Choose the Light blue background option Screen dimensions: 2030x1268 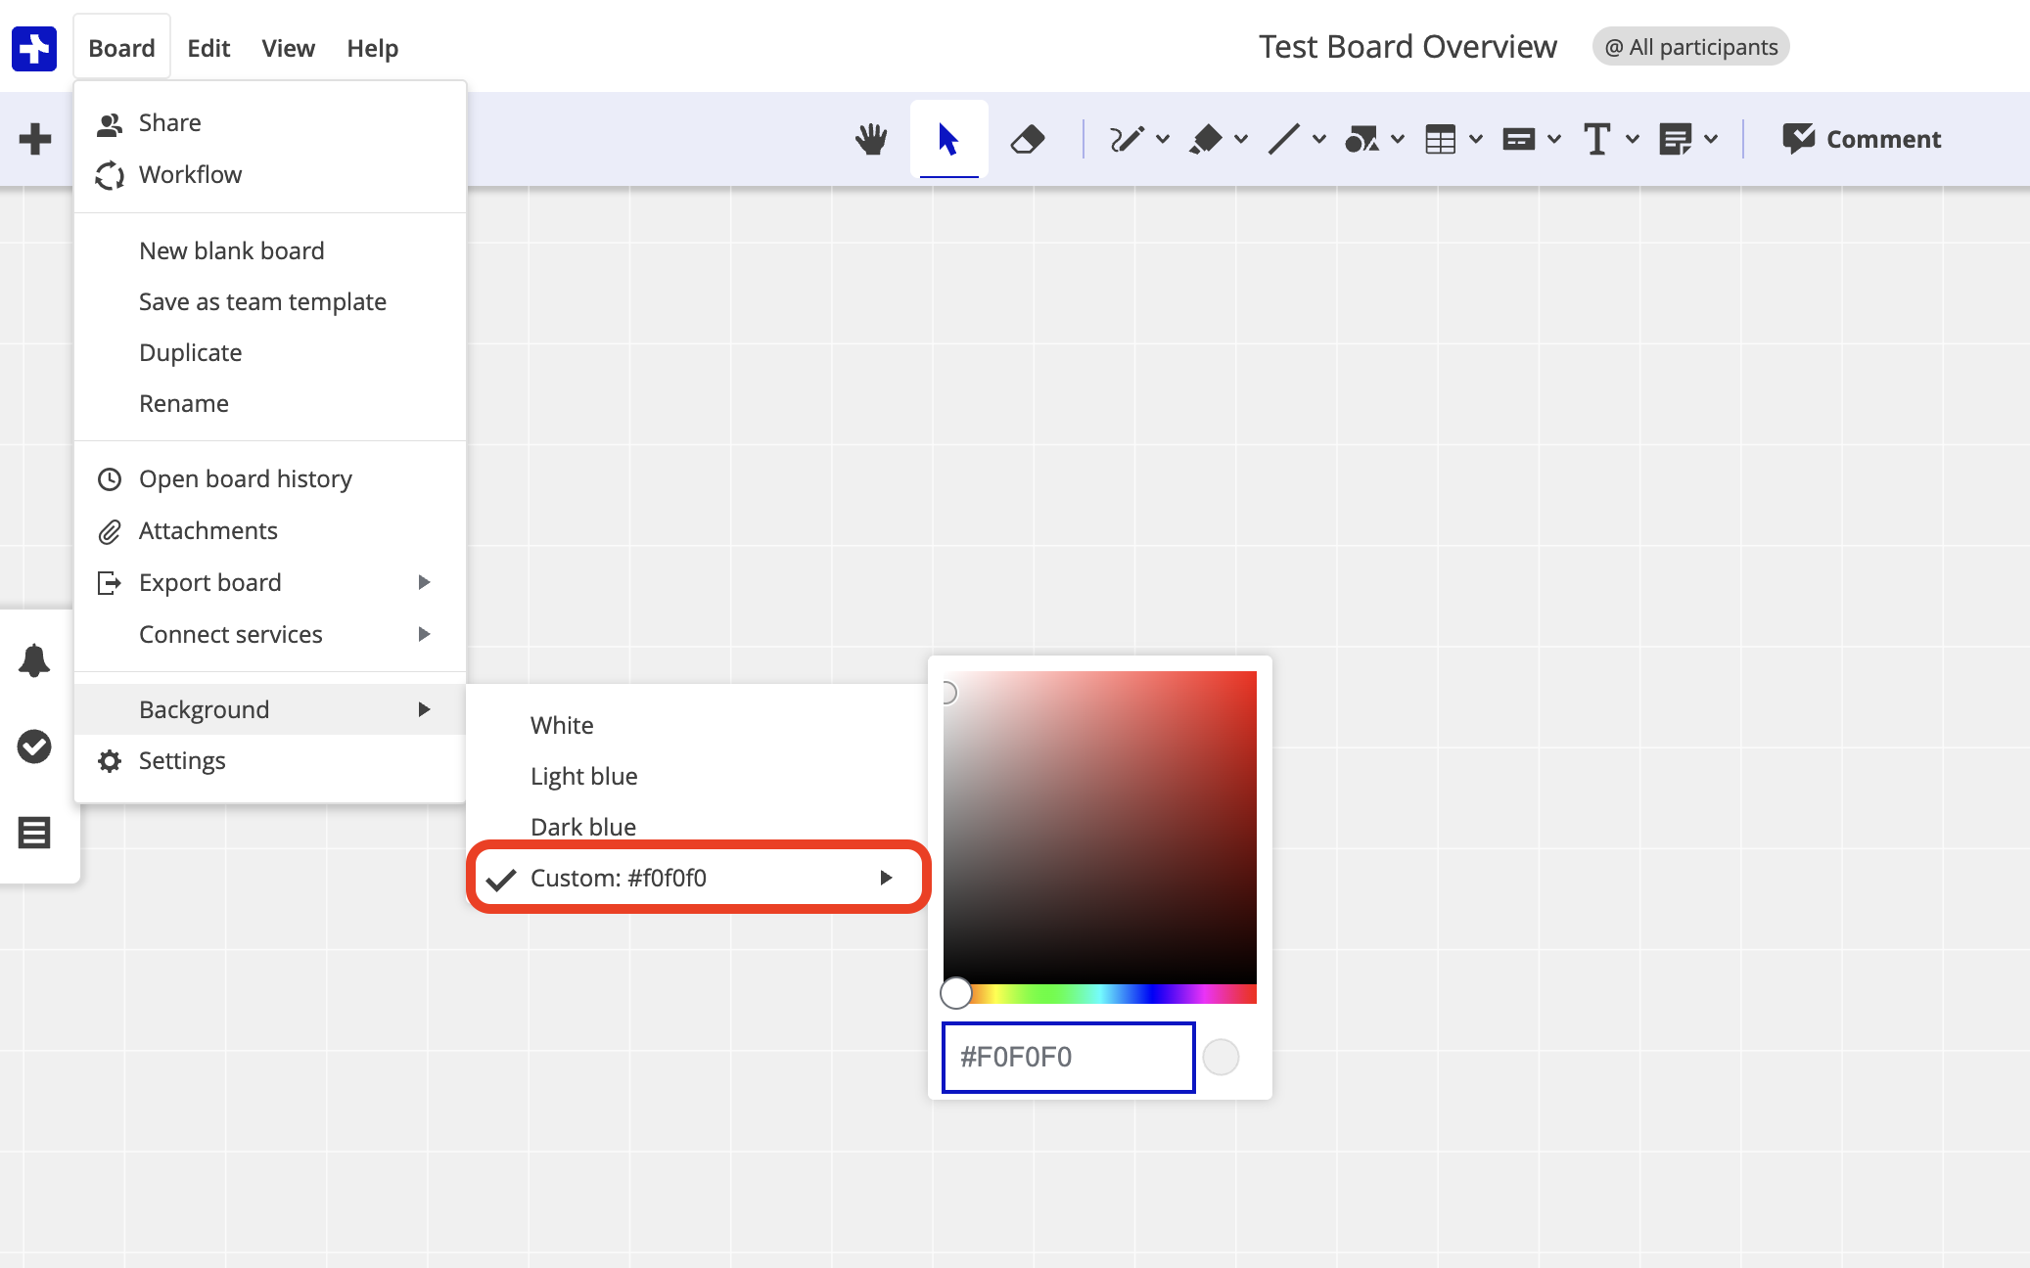(583, 776)
